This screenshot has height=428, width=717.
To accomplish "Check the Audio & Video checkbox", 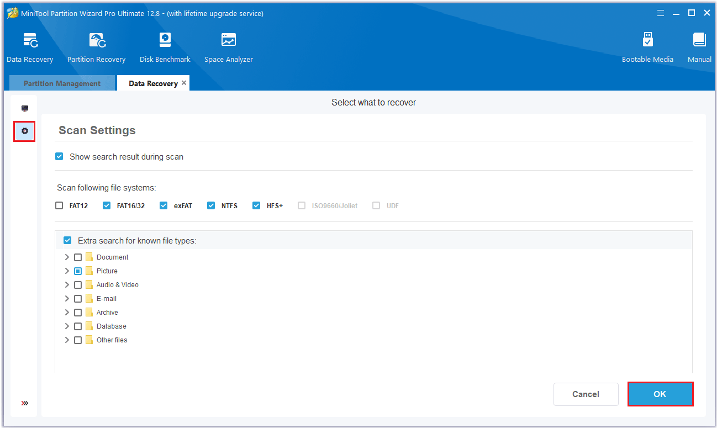I will (x=78, y=285).
